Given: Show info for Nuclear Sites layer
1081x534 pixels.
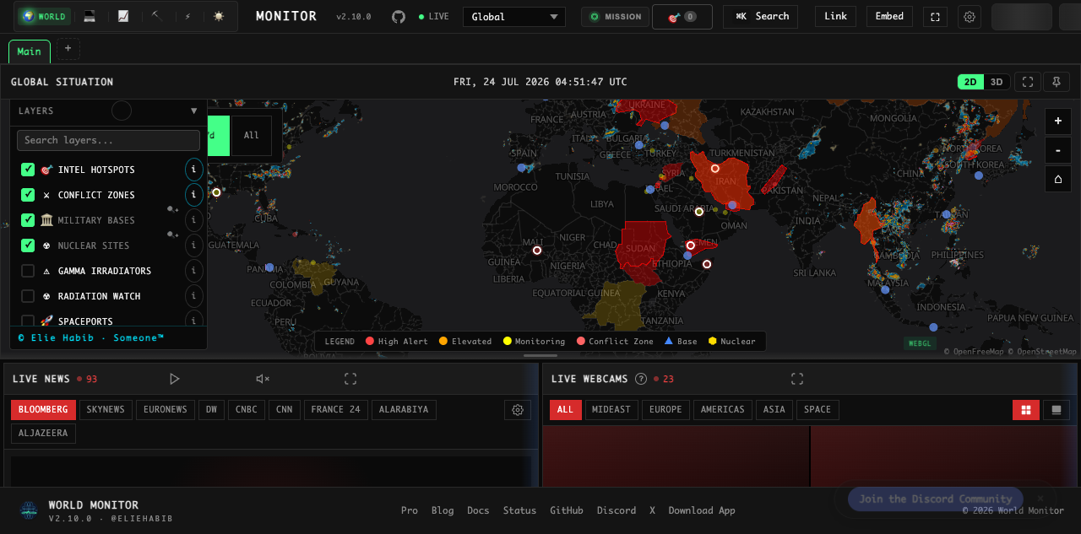Looking at the screenshot, I should pos(194,245).
